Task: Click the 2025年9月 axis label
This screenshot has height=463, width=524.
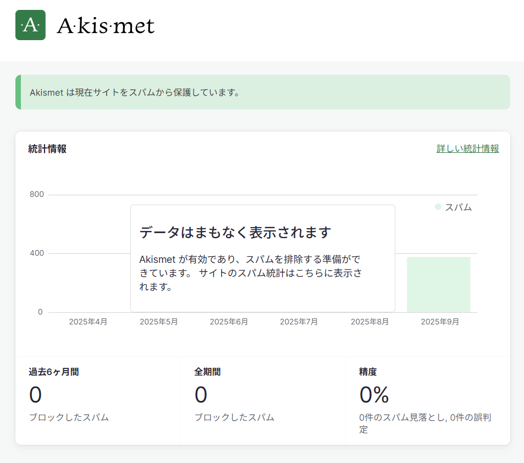Action: (x=440, y=322)
